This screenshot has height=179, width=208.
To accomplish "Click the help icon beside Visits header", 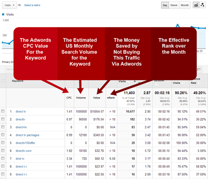I will pos(129,81).
